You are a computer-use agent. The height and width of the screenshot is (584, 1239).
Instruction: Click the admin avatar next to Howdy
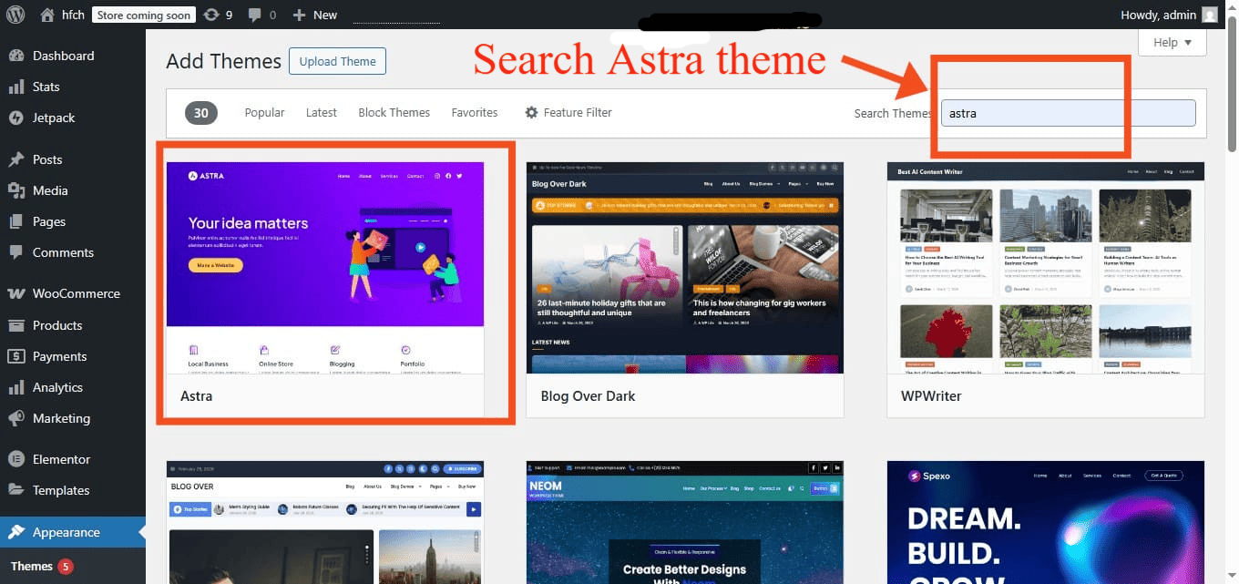(1209, 15)
